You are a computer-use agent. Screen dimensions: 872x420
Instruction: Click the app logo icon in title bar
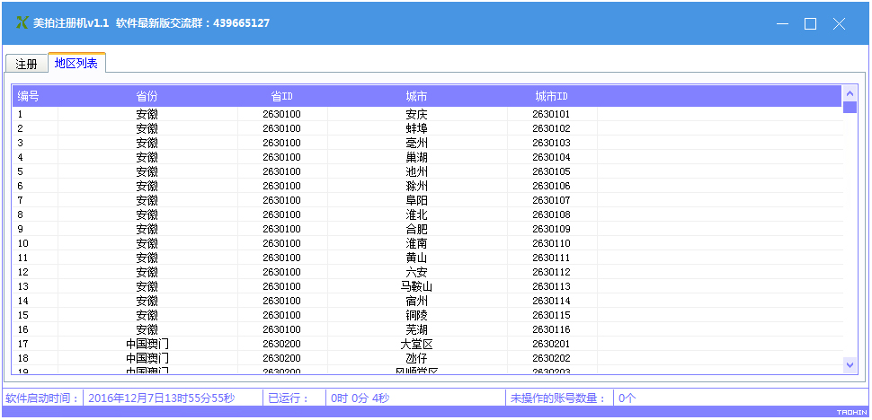tap(22, 23)
